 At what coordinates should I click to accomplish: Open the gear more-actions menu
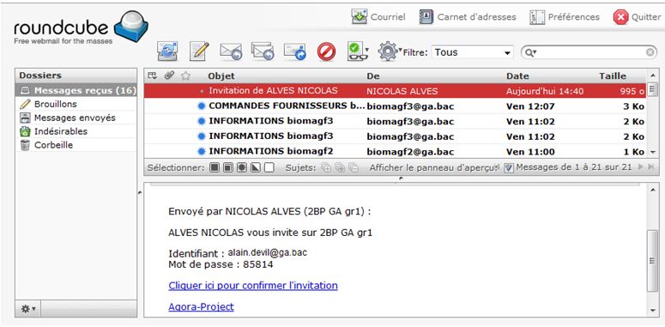[389, 51]
